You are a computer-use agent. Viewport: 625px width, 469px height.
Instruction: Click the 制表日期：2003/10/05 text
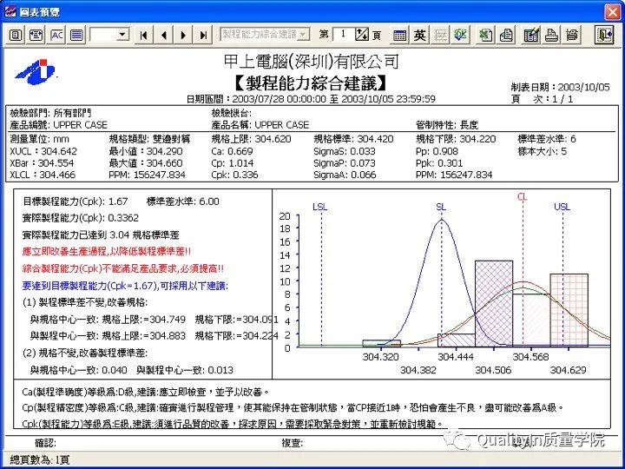point(561,87)
